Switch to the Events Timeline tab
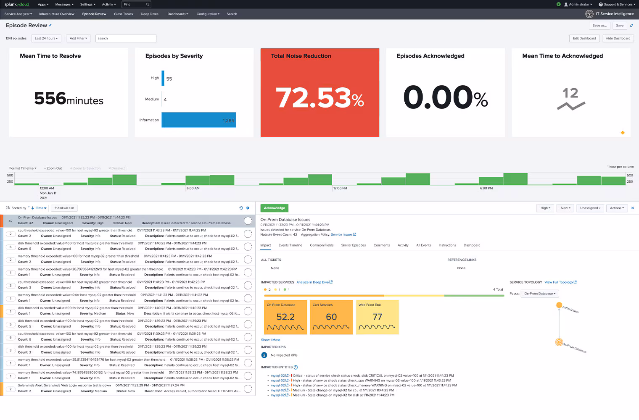This screenshot has height=420, width=639. 290,245
